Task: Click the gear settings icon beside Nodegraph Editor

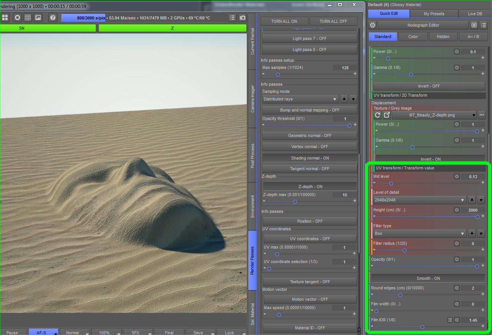Action: [373, 25]
